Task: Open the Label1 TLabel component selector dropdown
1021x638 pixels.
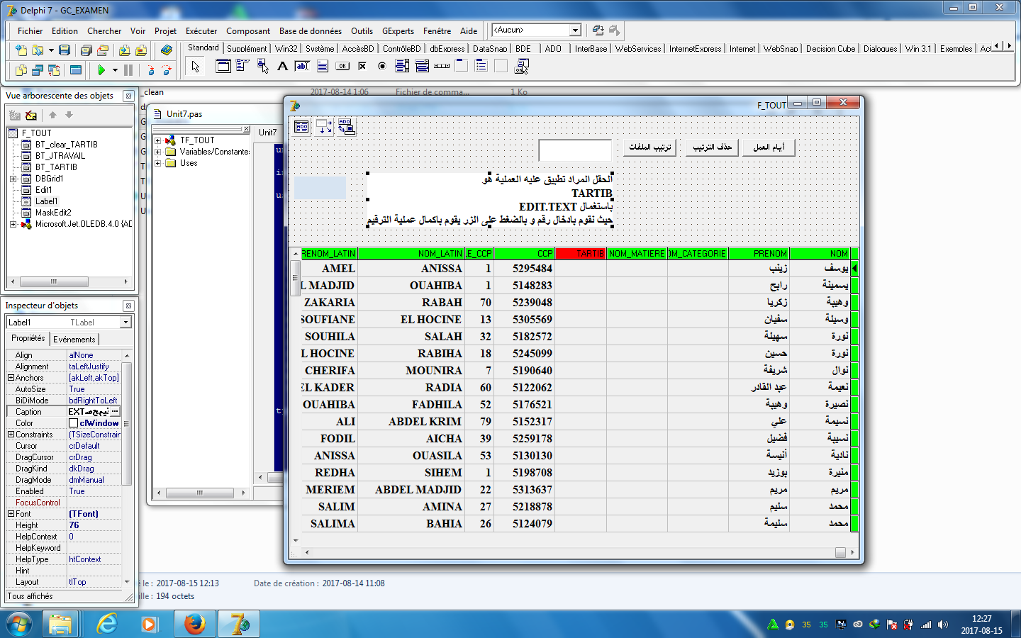Action: point(125,323)
